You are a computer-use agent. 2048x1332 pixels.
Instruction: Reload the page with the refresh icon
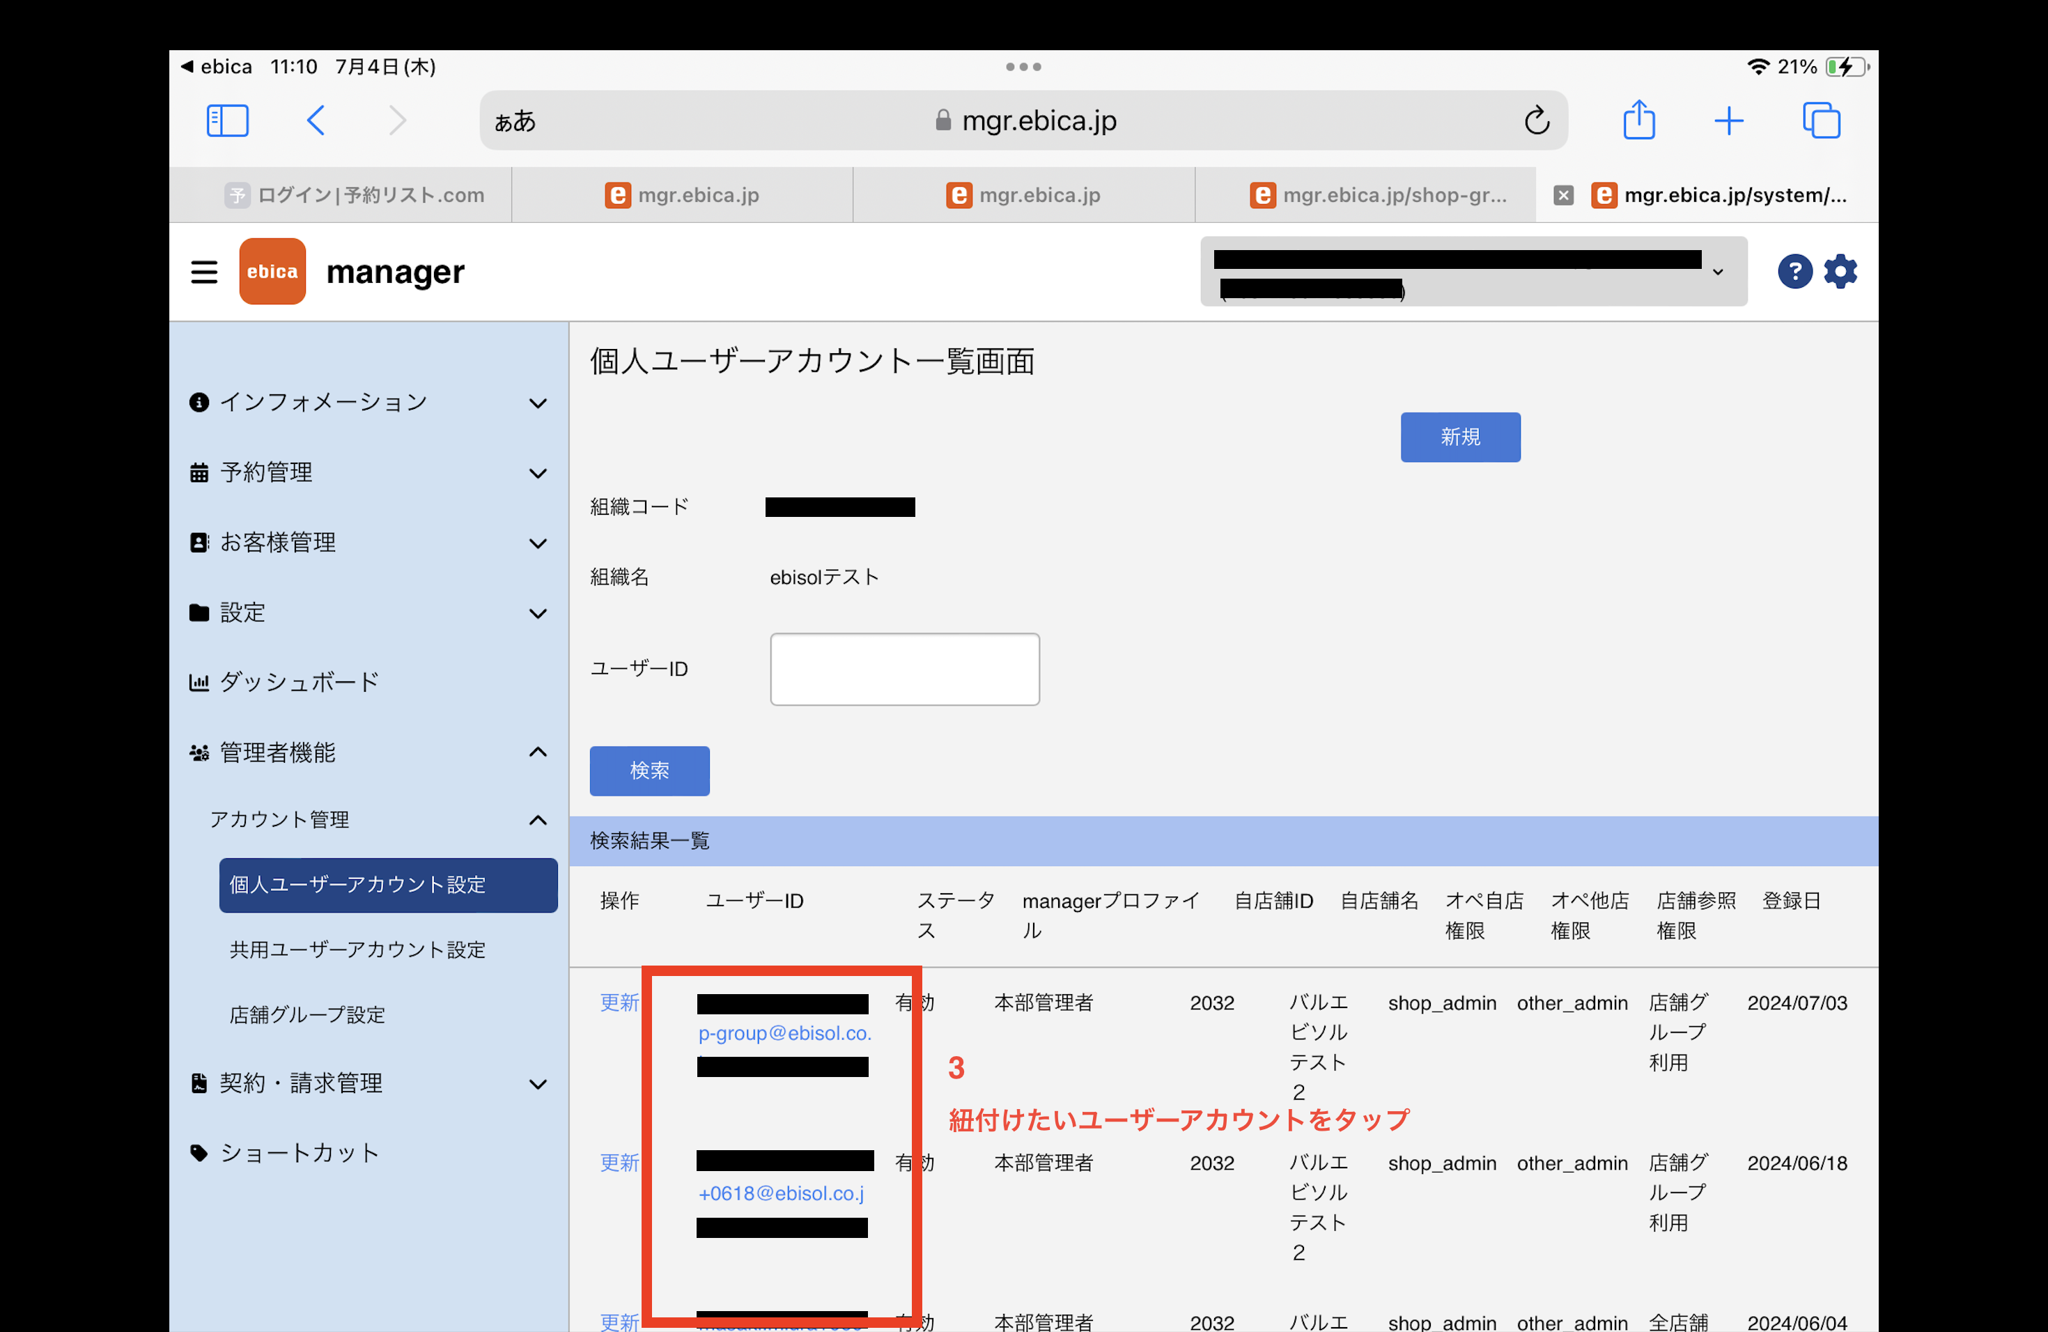pyautogui.click(x=1537, y=121)
